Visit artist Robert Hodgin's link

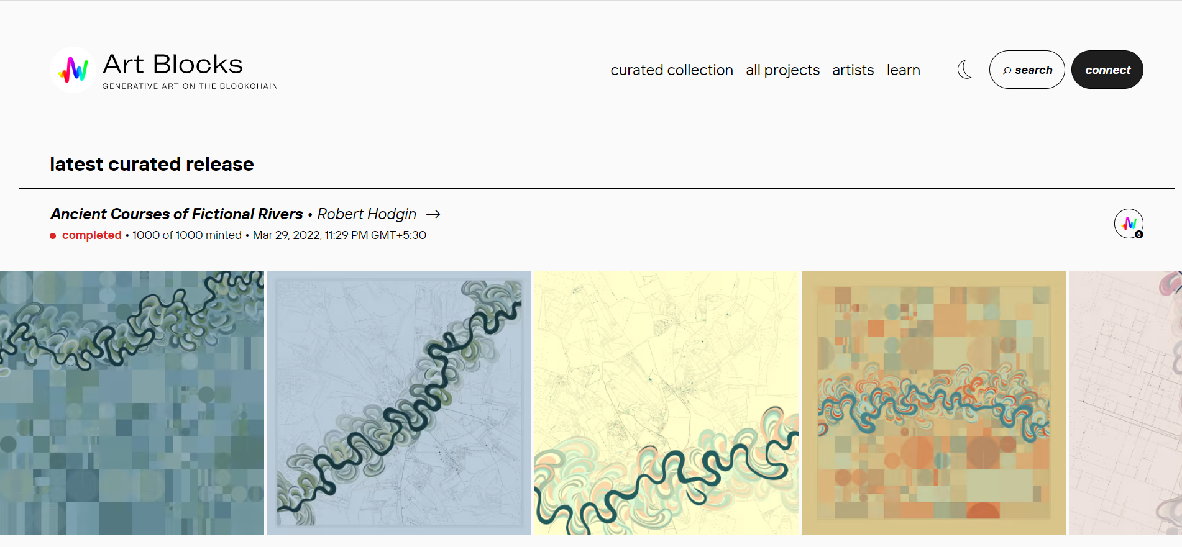click(367, 214)
